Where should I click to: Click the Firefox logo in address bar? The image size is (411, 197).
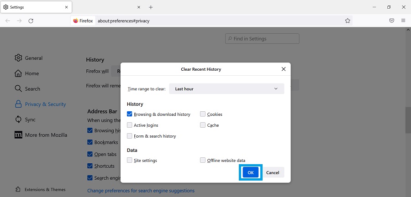coord(76,21)
